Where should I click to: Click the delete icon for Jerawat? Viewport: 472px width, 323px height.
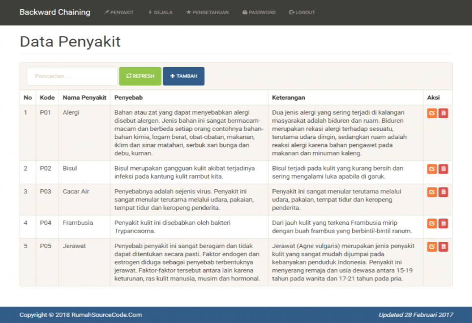[444, 247]
